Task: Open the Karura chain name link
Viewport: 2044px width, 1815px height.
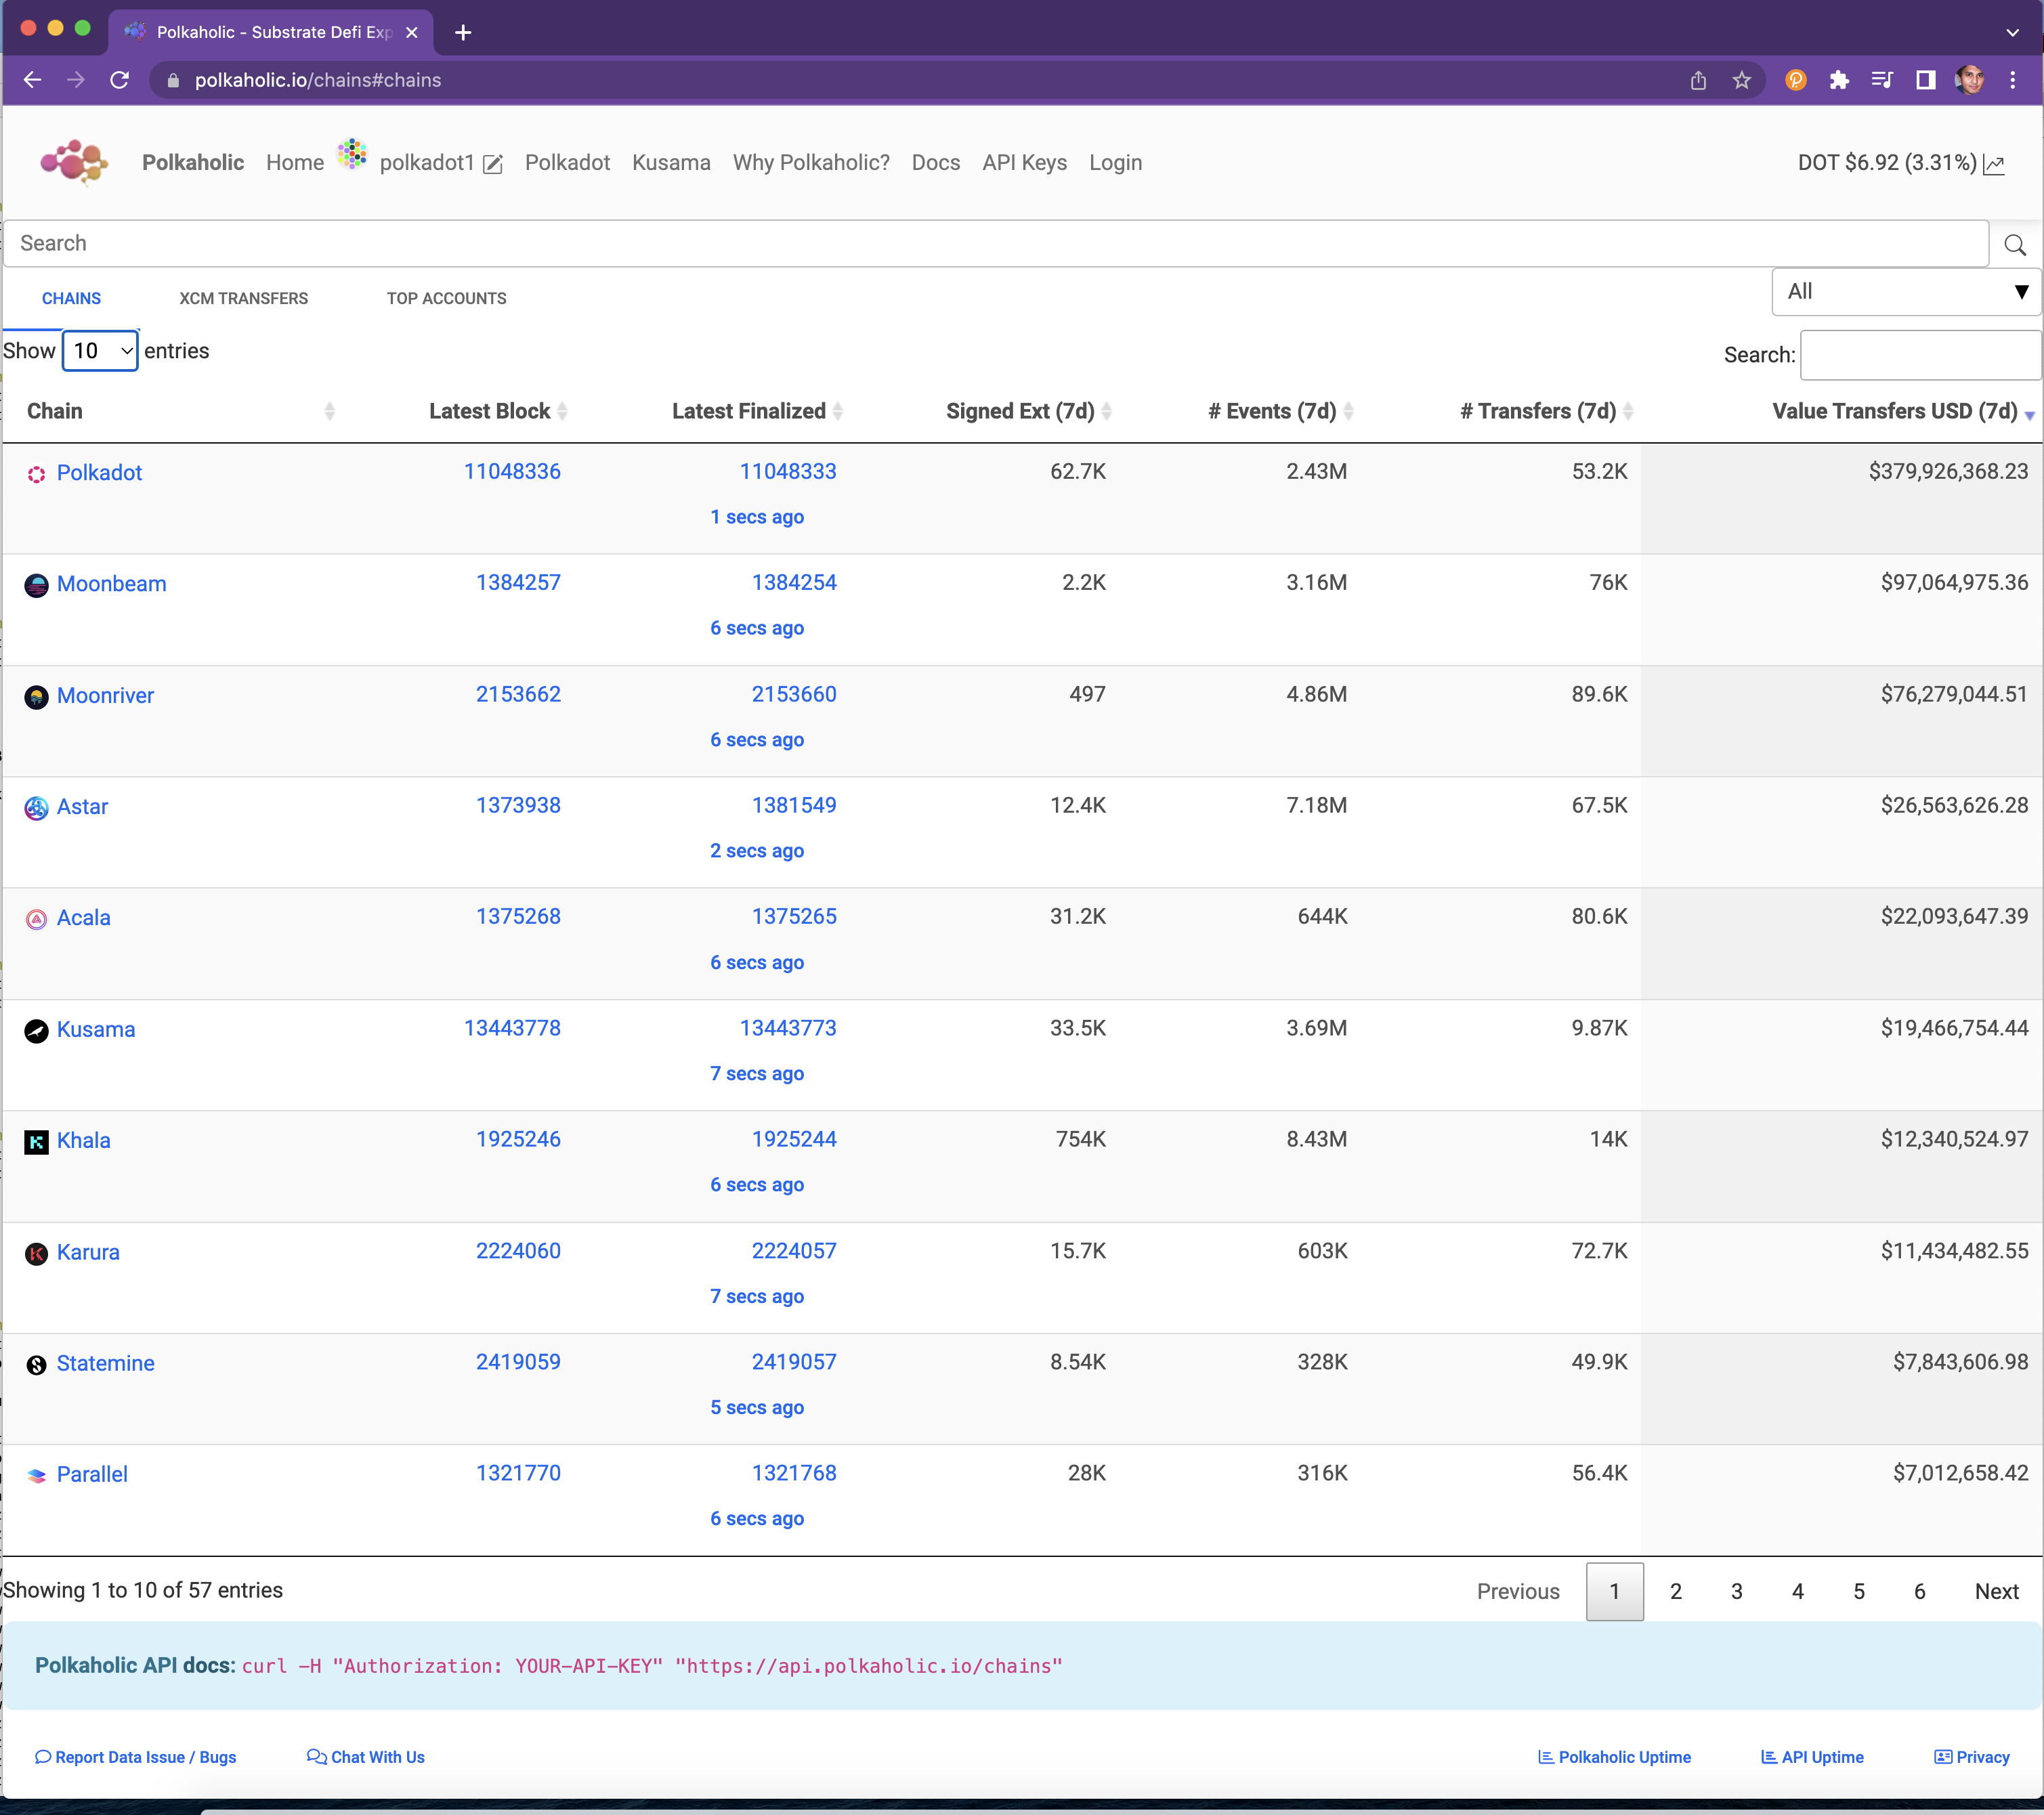Action: (x=88, y=1252)
